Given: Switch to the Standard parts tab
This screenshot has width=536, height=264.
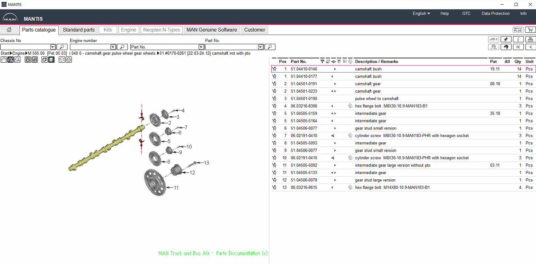Looking at the screenshot, I should tap(79, 30).
